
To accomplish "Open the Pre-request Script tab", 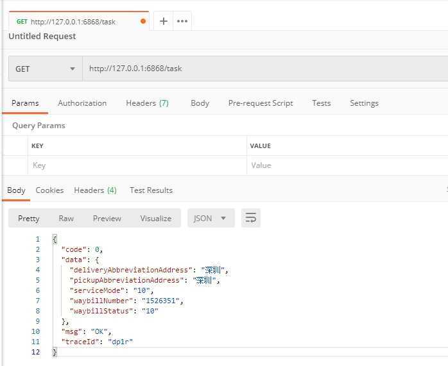I will tap(261, 103).
